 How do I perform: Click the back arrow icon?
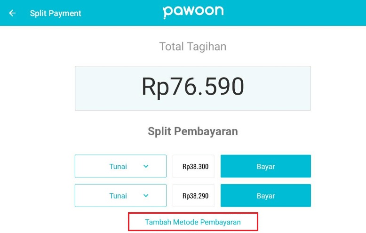pyautogui.click(x=12, y=13)
